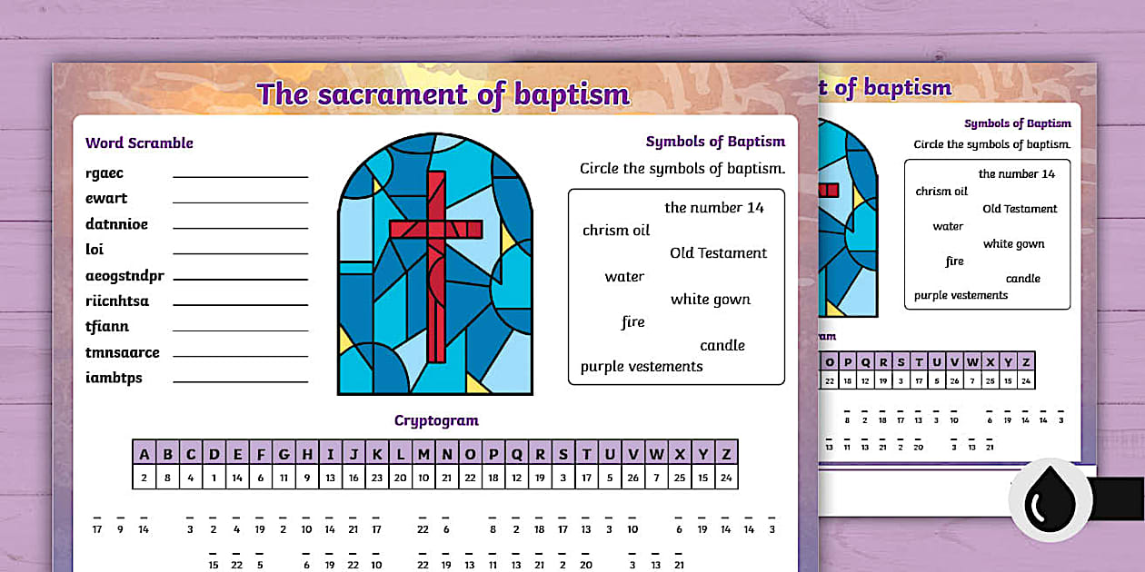
Task: Click the Word Scramble heading
Action: 138,143
